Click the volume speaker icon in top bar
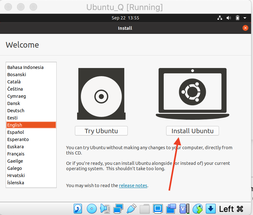The image size is (253, 215). click(229, 18)
